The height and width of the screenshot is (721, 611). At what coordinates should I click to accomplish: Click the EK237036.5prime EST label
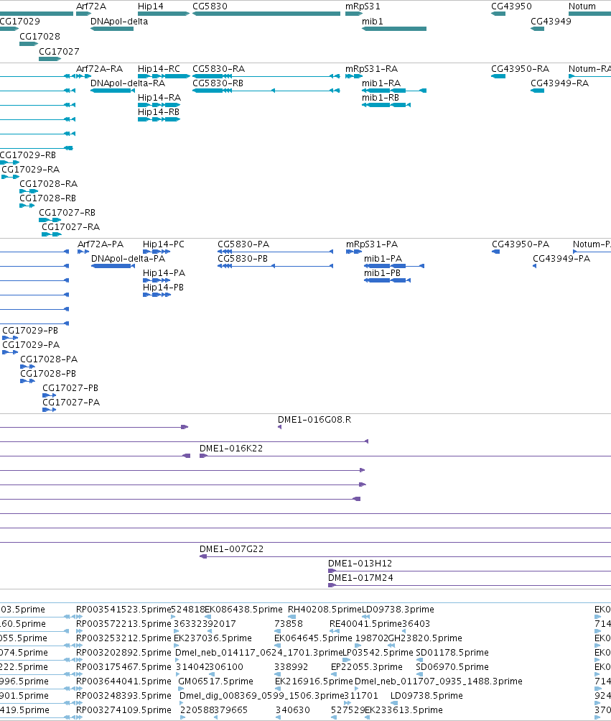(x=213, y=638)
